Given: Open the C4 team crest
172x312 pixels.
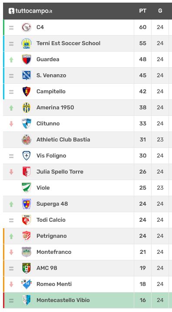Looking at the screenshot, I should [26, 27].
